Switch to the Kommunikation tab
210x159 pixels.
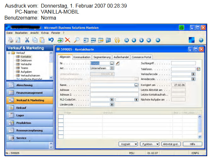tap(82, 57)
